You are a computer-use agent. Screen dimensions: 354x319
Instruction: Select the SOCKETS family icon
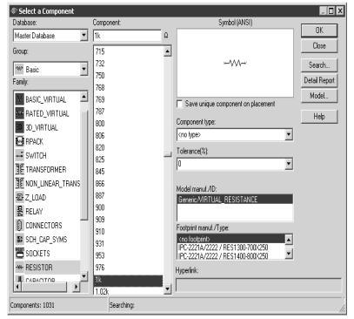pyautogui.click(x=19, y=253)
